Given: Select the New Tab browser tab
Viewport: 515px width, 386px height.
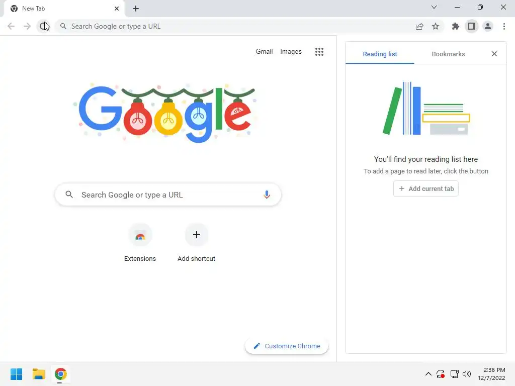Looking at the screenshot, I should tap(64, 9).
